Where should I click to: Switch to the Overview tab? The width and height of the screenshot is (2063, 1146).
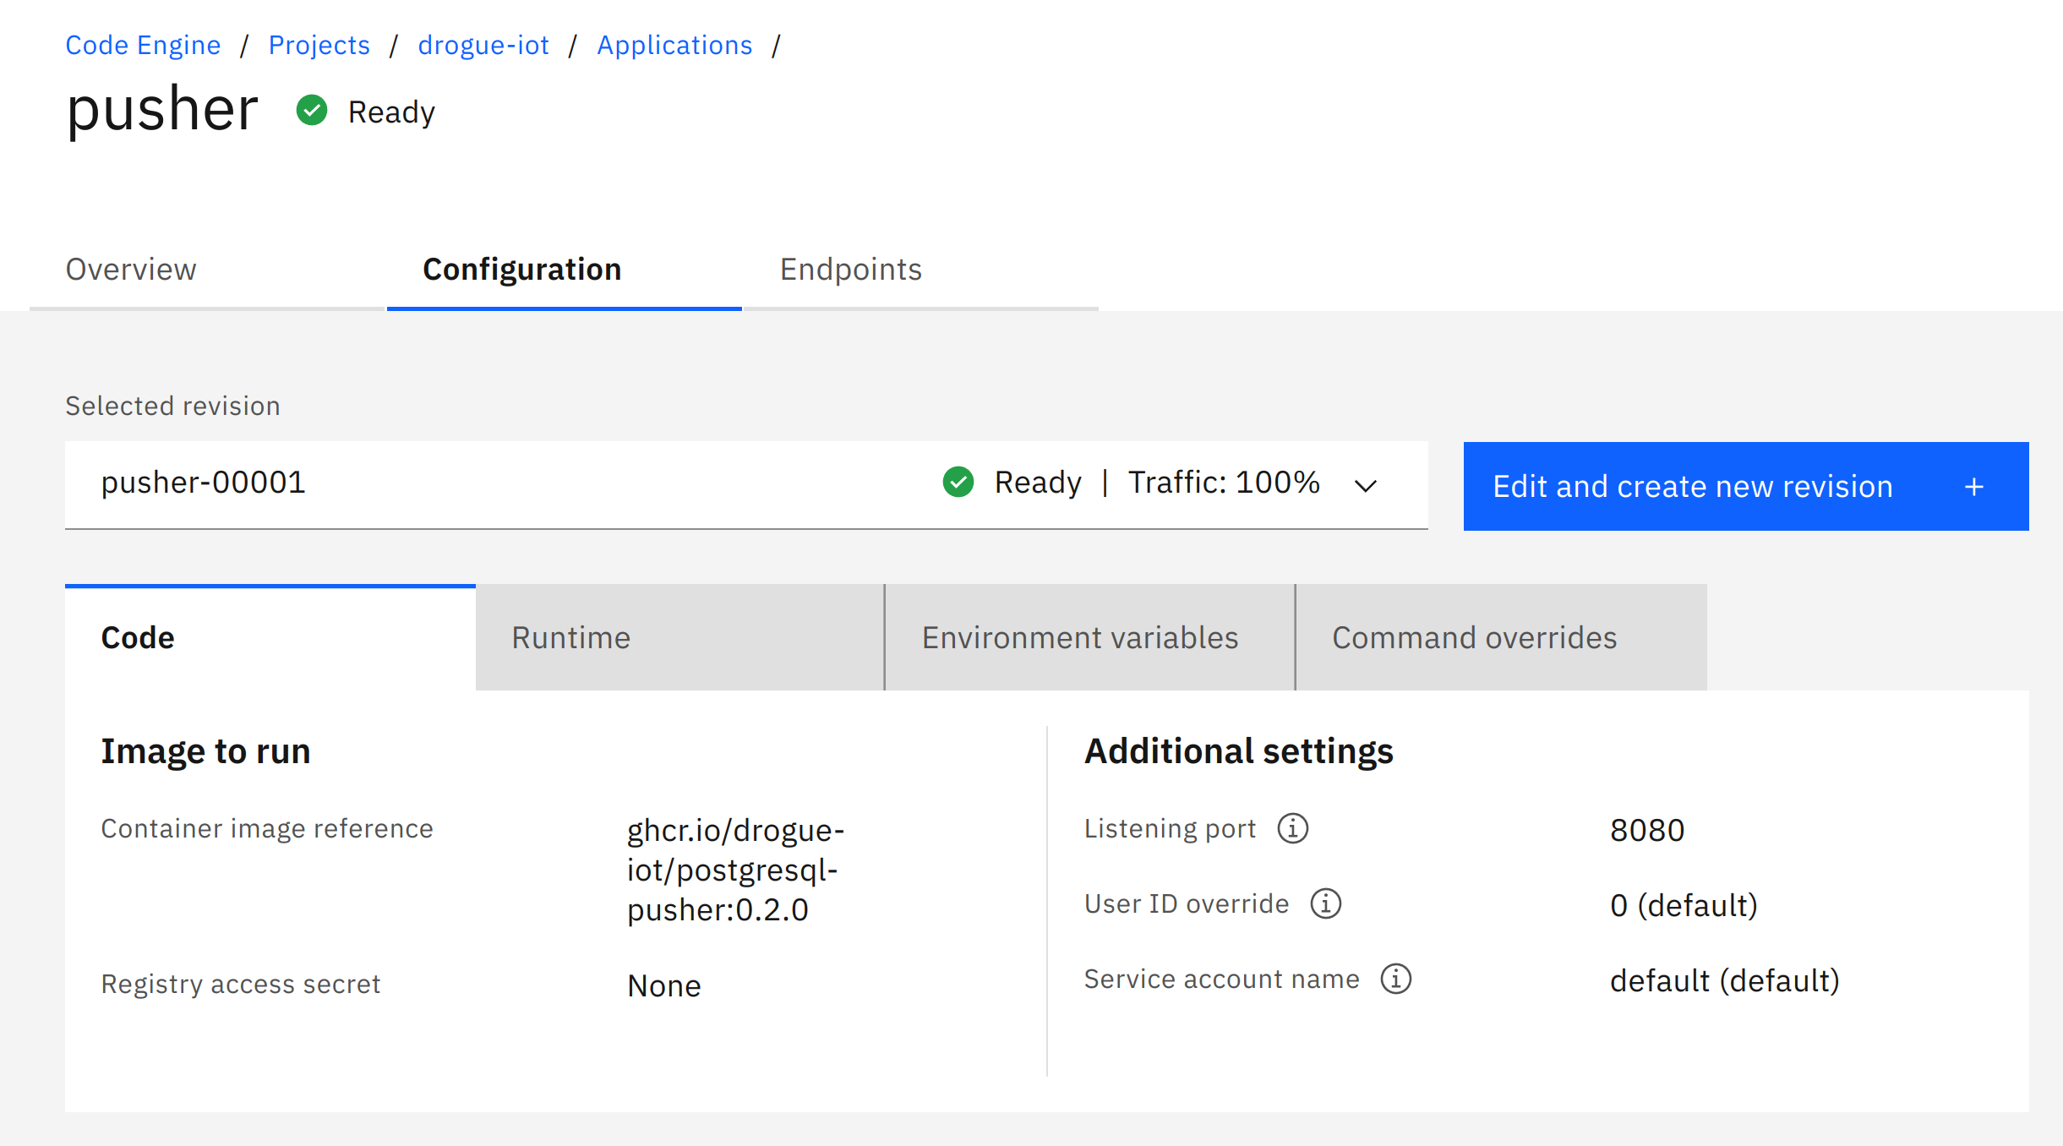(131, 268)
